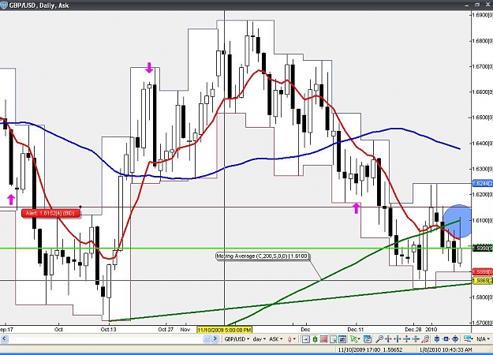The image size is (493, 355).
Task: Click the yellow 1.5865 price label
Action: (x=482, y=280)
